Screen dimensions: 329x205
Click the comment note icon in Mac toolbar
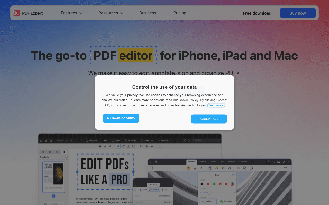pos(142,146)
